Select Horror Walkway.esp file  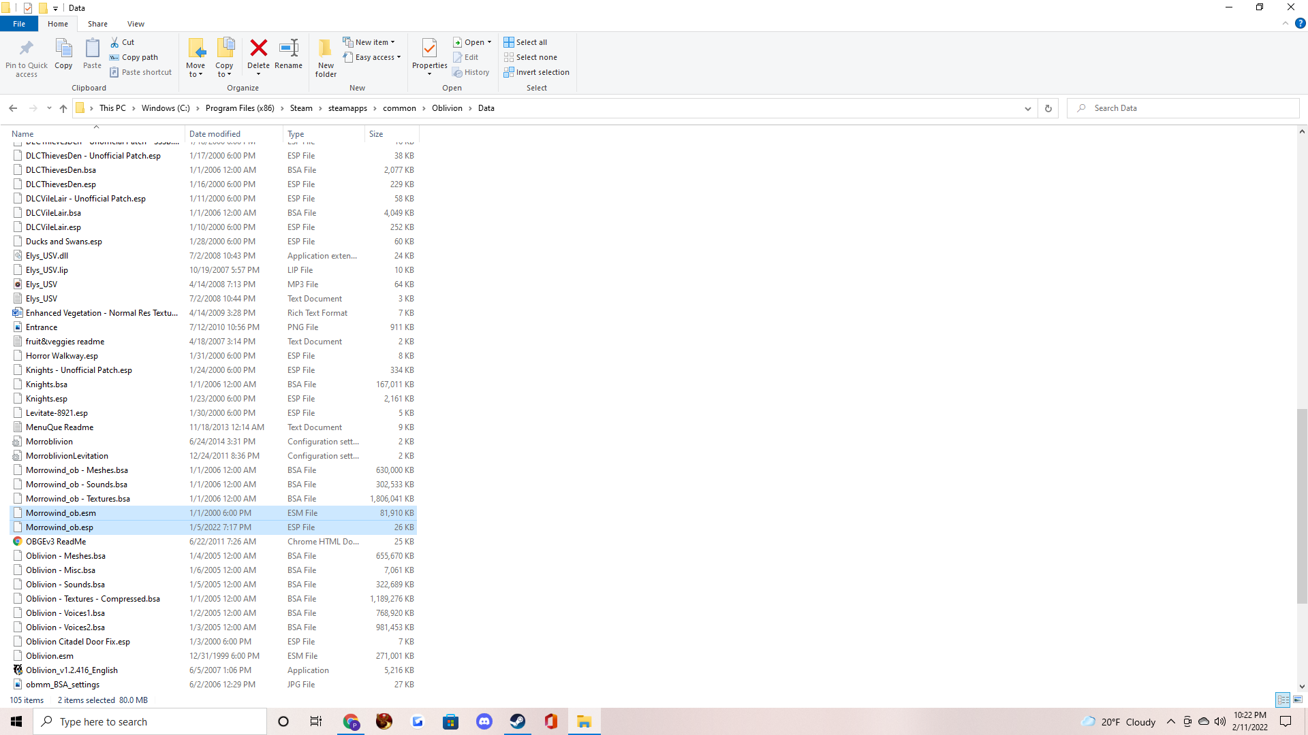pyautogui.click(x=213, y=356)
